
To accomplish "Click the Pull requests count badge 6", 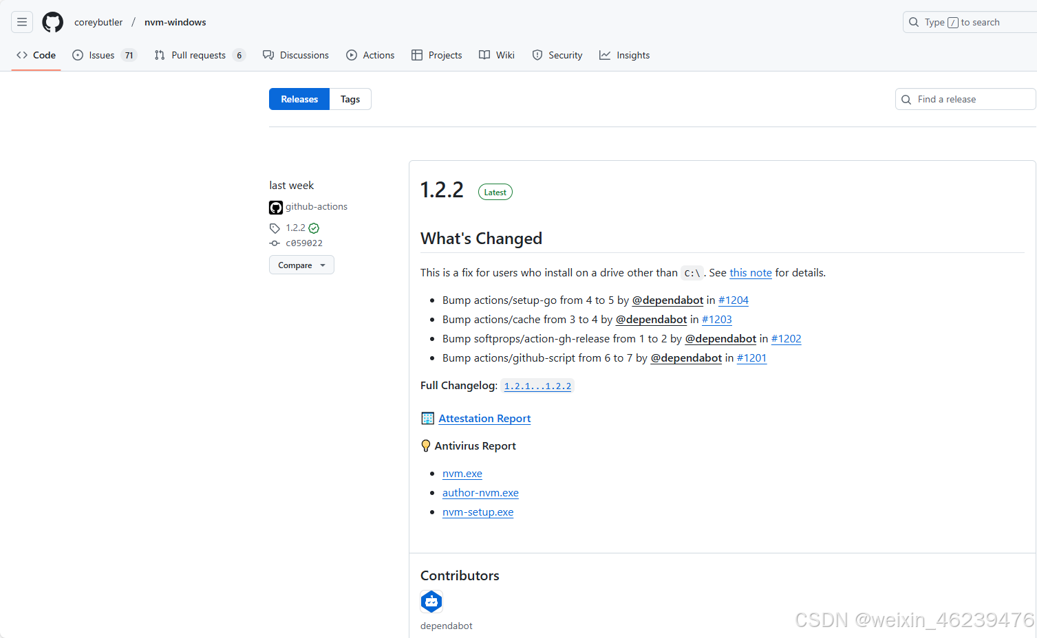I will click(239, 55).
